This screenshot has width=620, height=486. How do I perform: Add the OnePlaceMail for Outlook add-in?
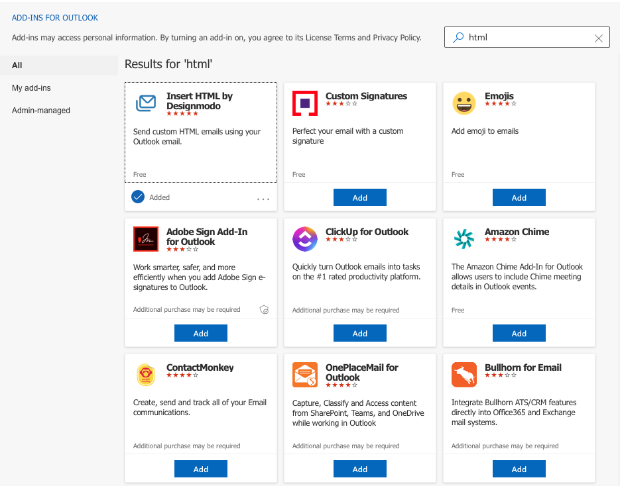click(x=360, y=469)
